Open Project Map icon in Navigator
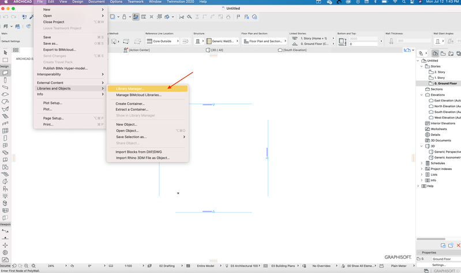This screenshot has height=273, width=461. click(435, 53)
